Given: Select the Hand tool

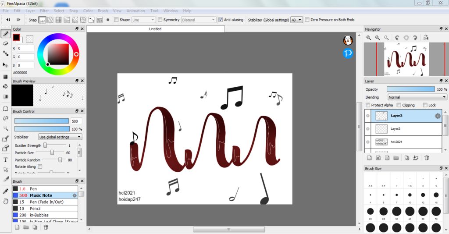Looking at the screenshot, I should pyautogui.click(x=5, y=201).
